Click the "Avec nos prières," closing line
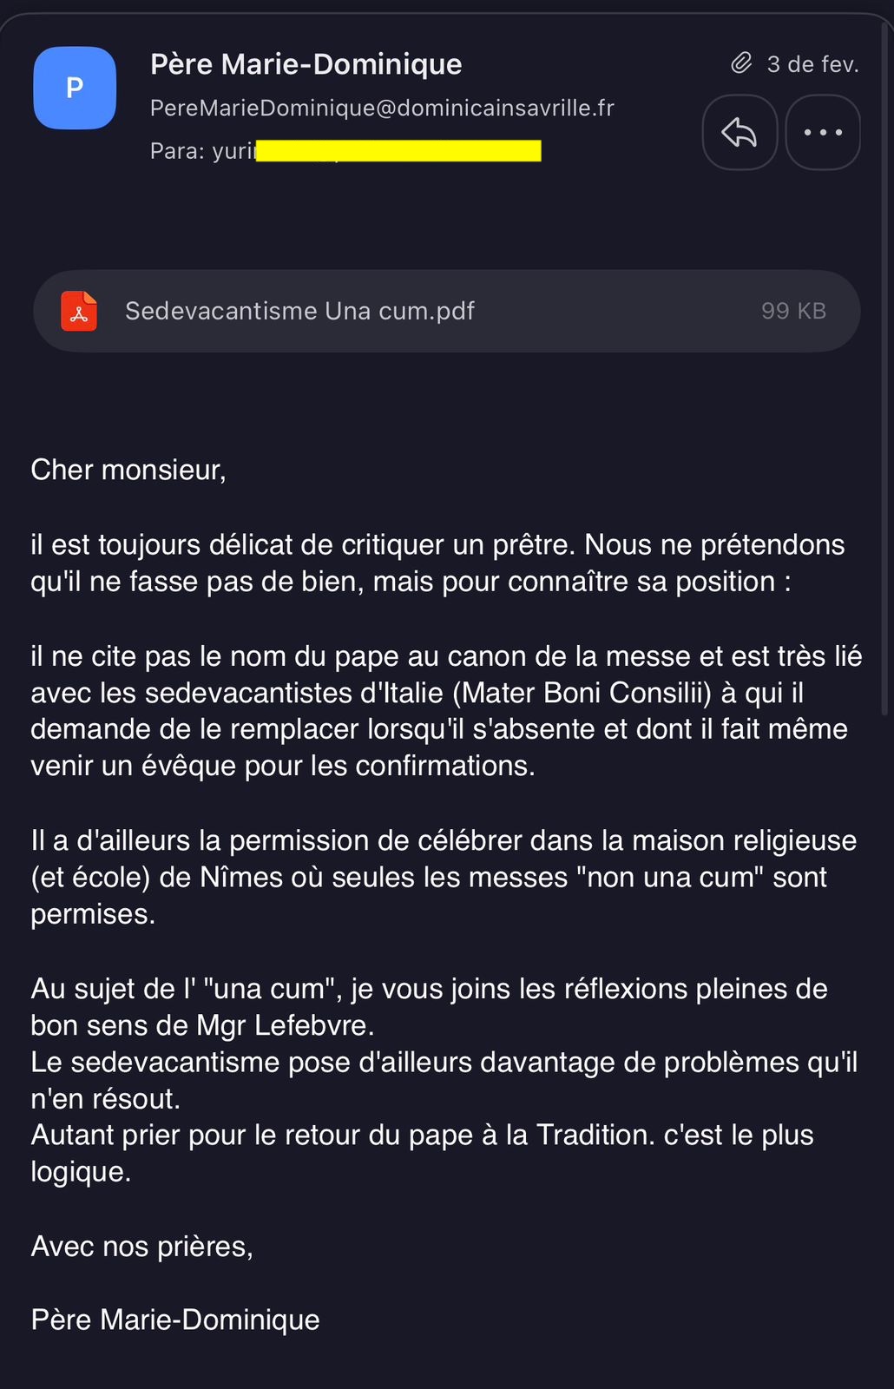 (142, 1247)
